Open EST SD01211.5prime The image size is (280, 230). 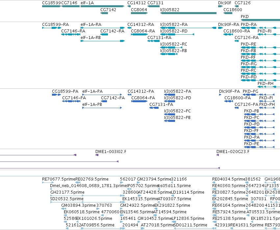[191, 225]
